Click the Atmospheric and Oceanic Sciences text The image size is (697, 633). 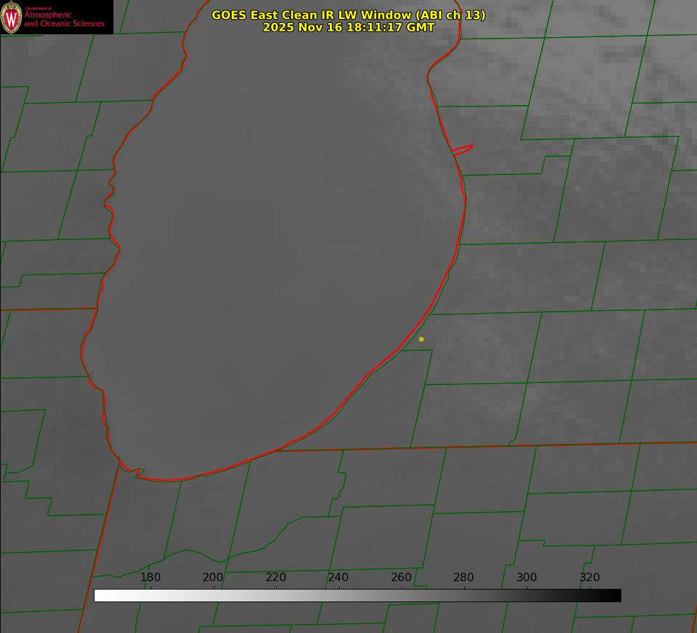(64, 19)
